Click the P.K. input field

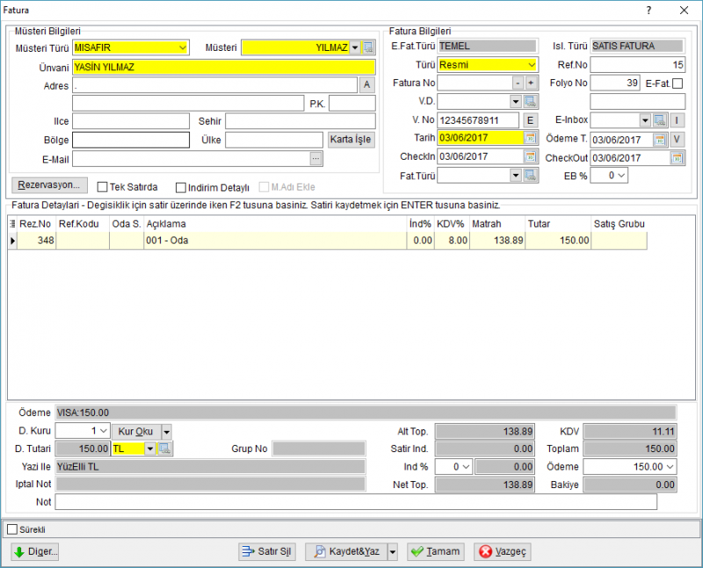(352, 103)
